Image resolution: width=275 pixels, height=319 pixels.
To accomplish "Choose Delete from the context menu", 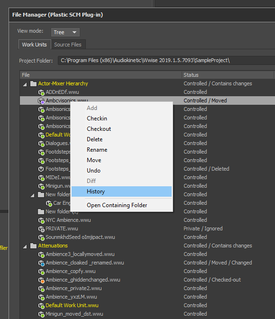I will (121, 139).
